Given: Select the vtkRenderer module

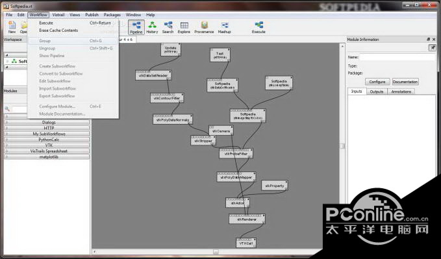Looking at the screenshot, I should 247,219.
